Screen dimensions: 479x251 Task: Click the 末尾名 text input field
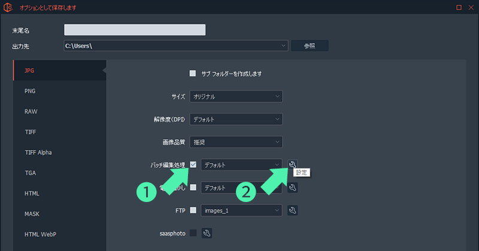coord(135,30)
